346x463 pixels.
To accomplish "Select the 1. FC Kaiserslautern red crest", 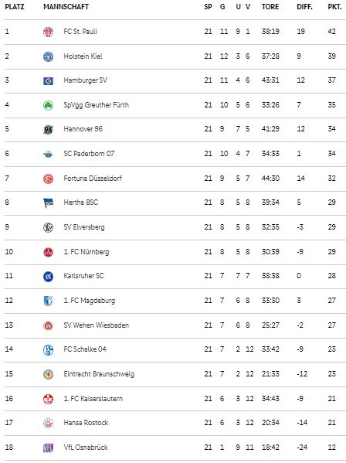I will click(x=49, y=399).
